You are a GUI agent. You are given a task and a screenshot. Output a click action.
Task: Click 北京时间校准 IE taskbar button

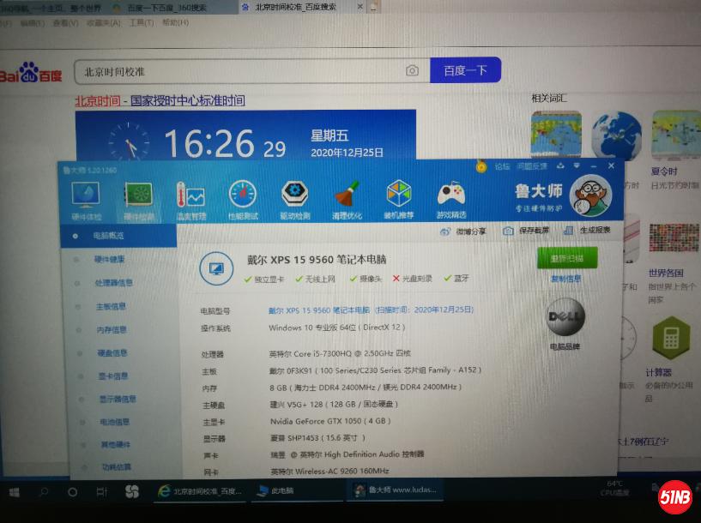point(199,490)
